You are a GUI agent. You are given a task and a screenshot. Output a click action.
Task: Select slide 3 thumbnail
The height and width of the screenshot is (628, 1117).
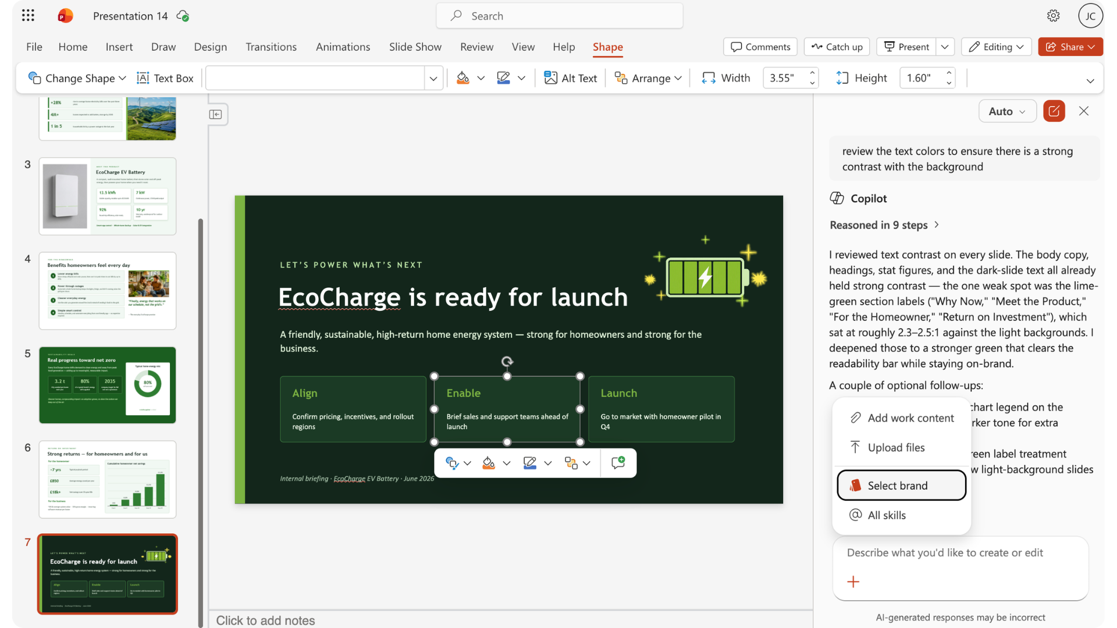coord(108,197)
